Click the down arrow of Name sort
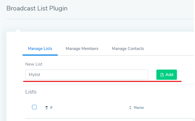 130,109
